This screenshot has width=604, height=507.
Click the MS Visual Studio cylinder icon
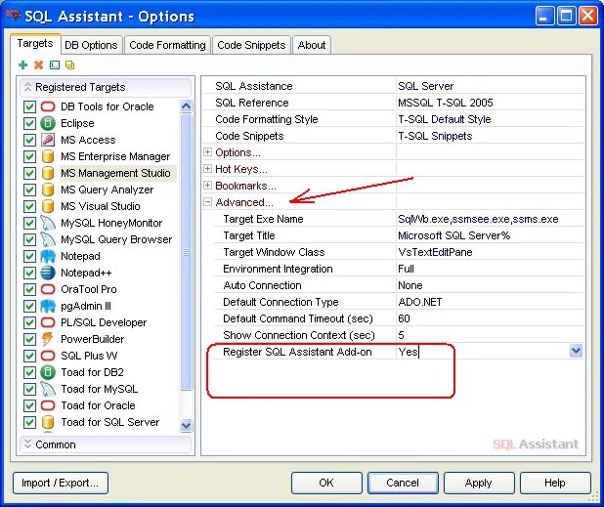48,206
